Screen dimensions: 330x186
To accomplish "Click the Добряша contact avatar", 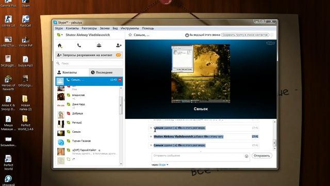I will pyautogui.click(x=61, y=115).
